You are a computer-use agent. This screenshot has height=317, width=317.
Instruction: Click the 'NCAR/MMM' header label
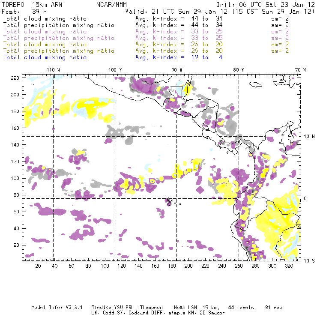coord(111,5)
